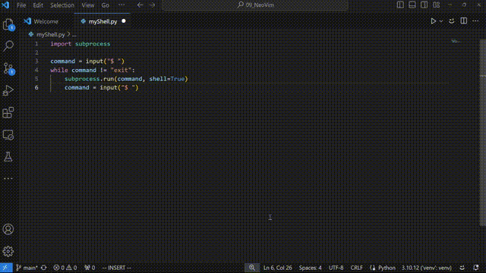Open the Edit menu
The image size is (486, 273).
click(38, 5)
